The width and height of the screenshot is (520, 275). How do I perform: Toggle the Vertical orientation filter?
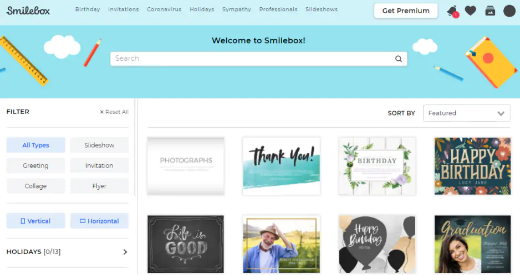[x=36, y=221]
